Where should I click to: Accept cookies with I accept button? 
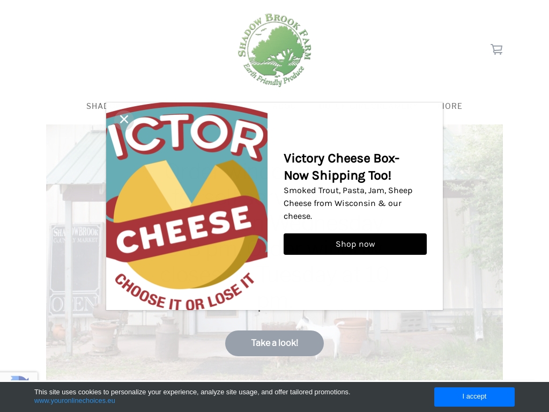point(474,396)
